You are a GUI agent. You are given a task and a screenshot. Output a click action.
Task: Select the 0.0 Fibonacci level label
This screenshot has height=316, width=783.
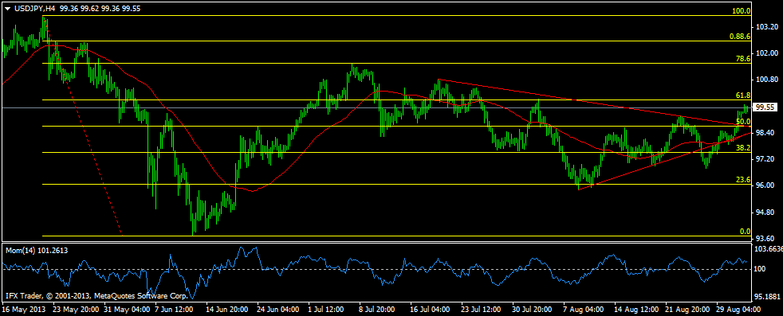pyautogui.click(x=745, y=232)
